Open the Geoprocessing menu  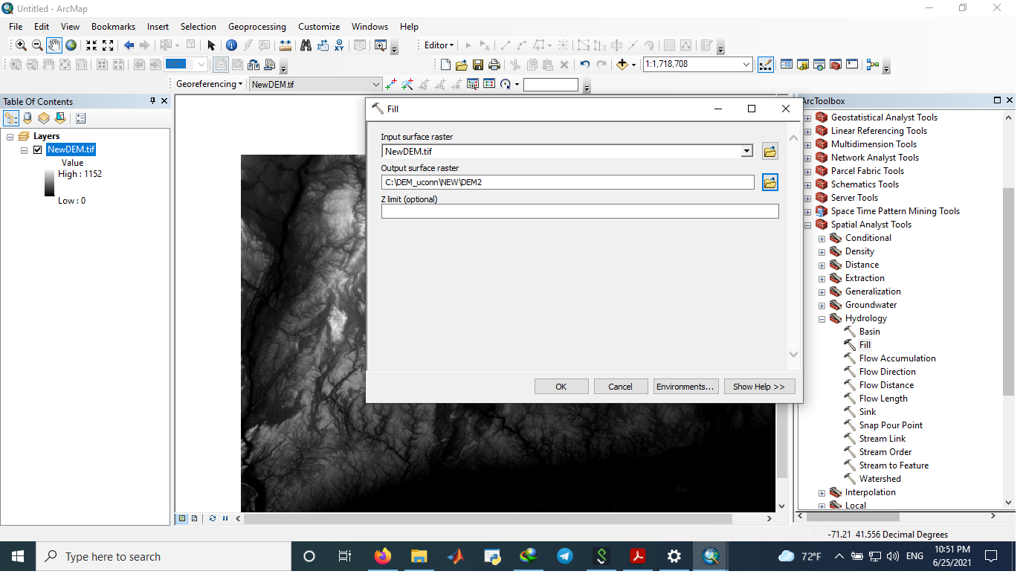tap(256, 27)
